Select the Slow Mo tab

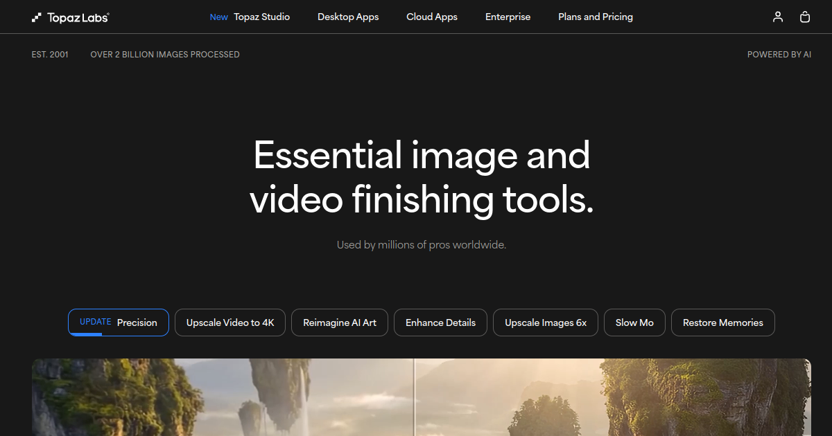634,323
